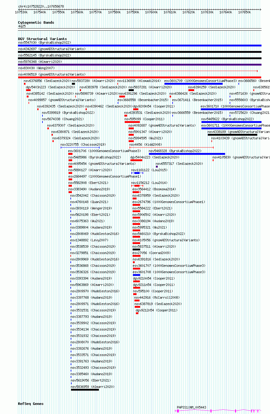Select the nsv4760148 (Quan2021) label

click(89, 202)
